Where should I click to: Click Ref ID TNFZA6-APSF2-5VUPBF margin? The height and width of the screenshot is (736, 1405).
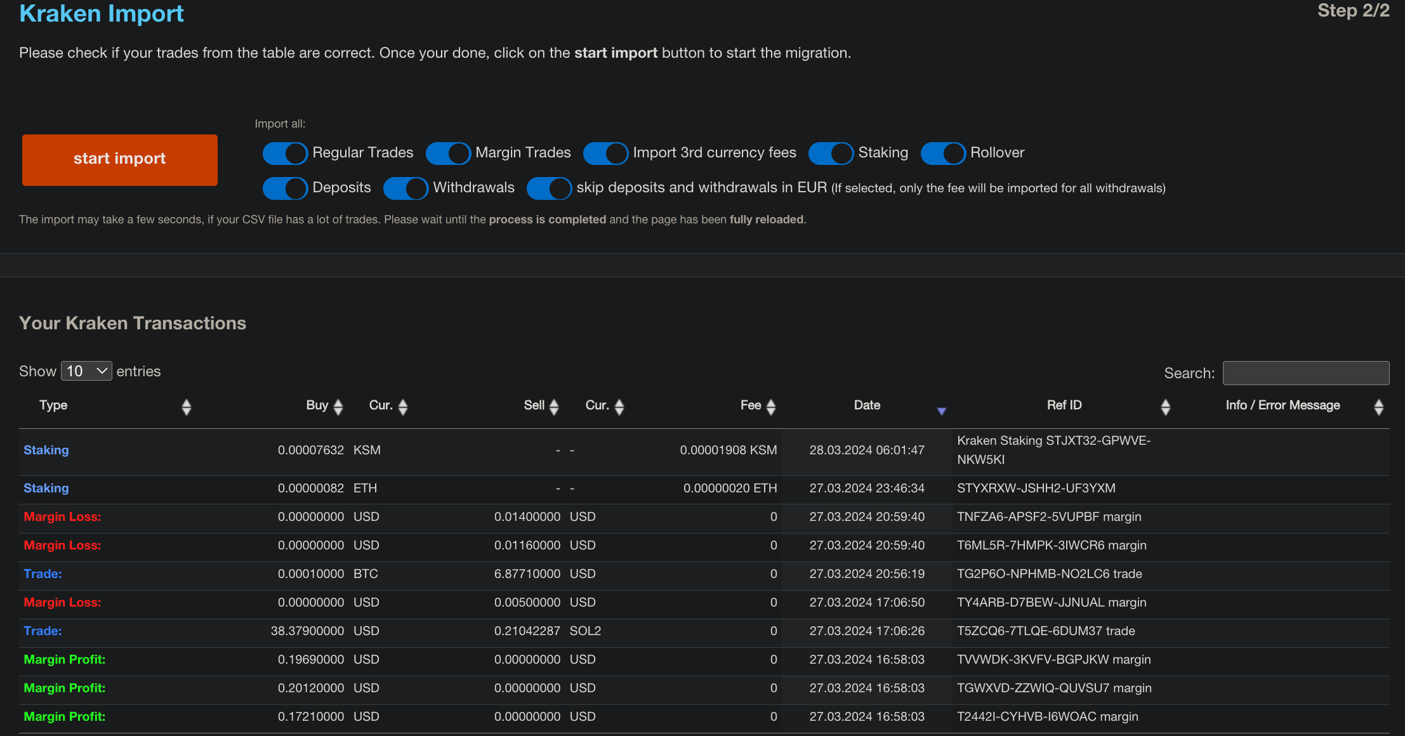pyautogui.click(x=1049, y=516)
